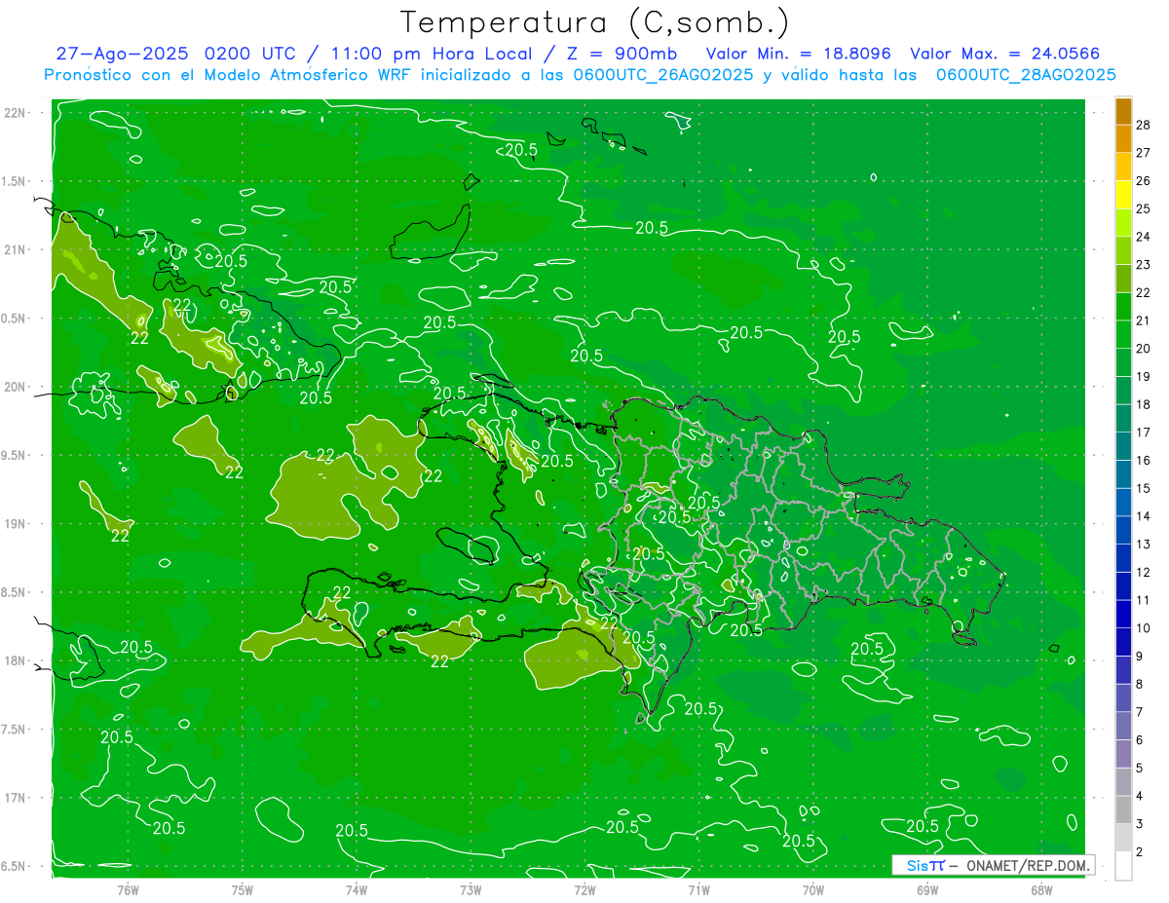This screenshot has width=1169, height=903.
Task: Click the '3' color scale label
Action: coord(1141,824)
